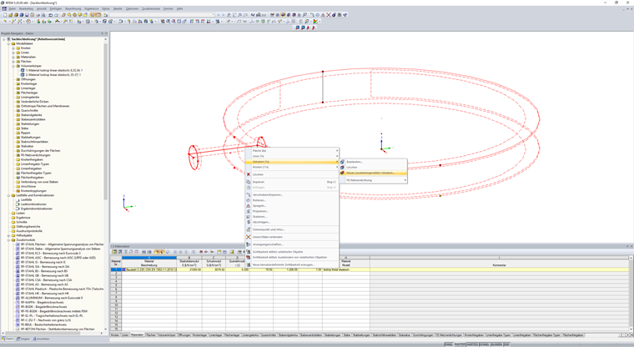The image size is (634, 347).
Task: Select FE-Netzverdichtungen in the tree
Action: coord(36,155)
